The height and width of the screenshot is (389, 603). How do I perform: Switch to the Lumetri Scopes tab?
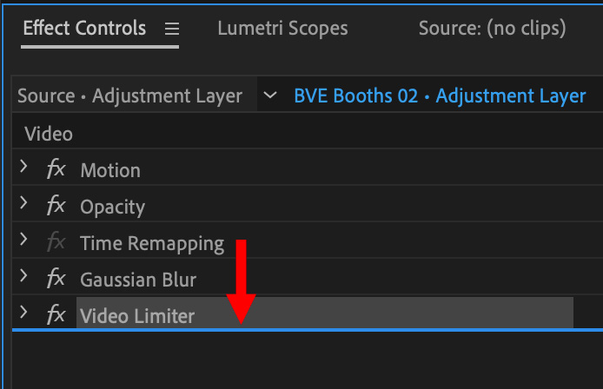coord(282,29)
